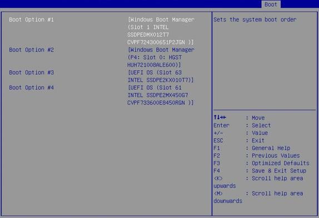Click the INTEL SSDPE2MX450G7 line
The height and width of the screenshot is (218, 319).
[x=158, y=95]
